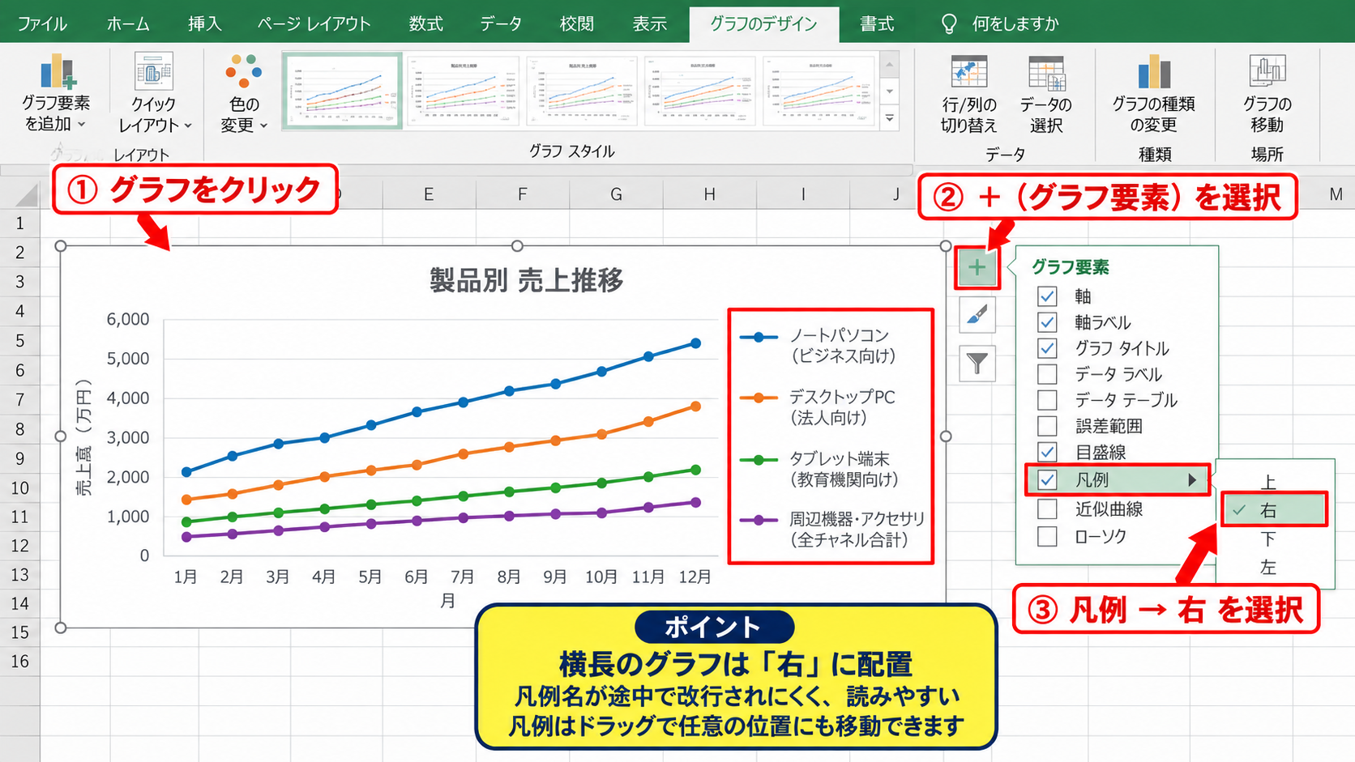Click the 行/列の切り替え icon

(x=969, y=71)
